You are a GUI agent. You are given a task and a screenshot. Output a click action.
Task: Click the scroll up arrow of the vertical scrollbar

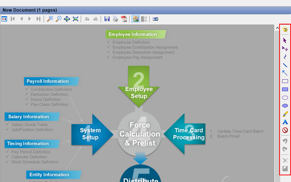pyautogui.click(x=277, y=28)
